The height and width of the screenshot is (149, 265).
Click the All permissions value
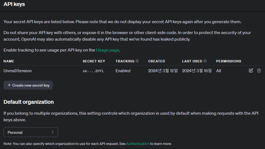coord(218,71)
